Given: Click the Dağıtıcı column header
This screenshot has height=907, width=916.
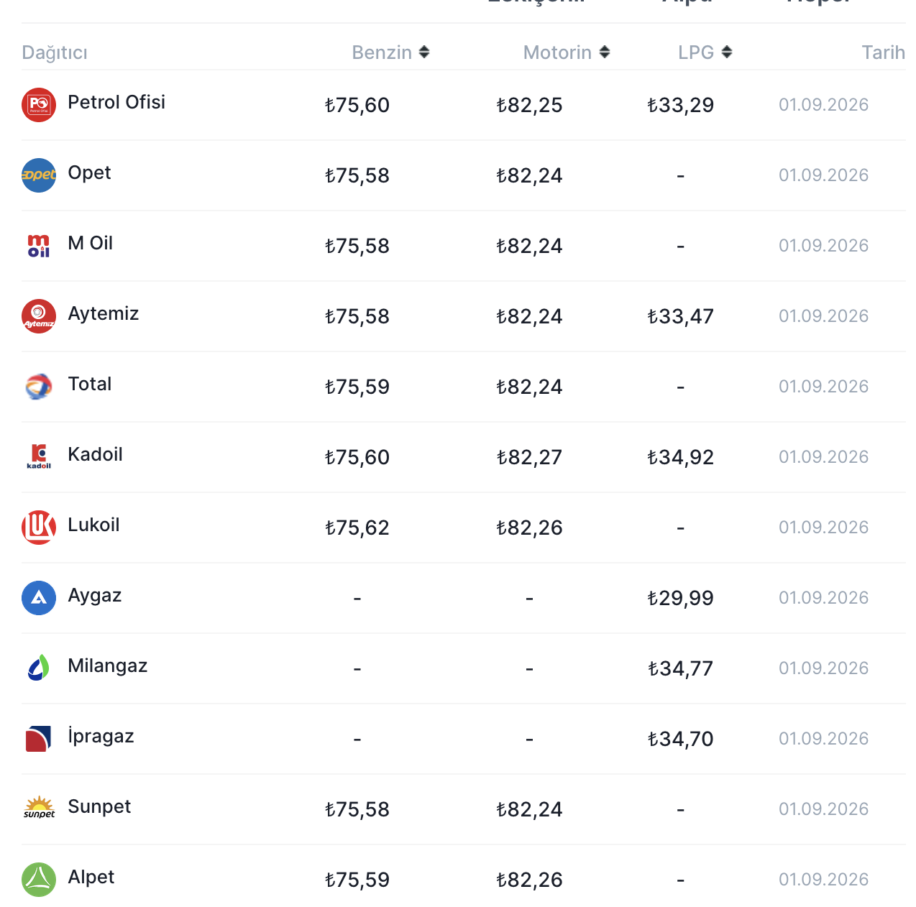Looking at the screenshot, I should click(55, 52).
